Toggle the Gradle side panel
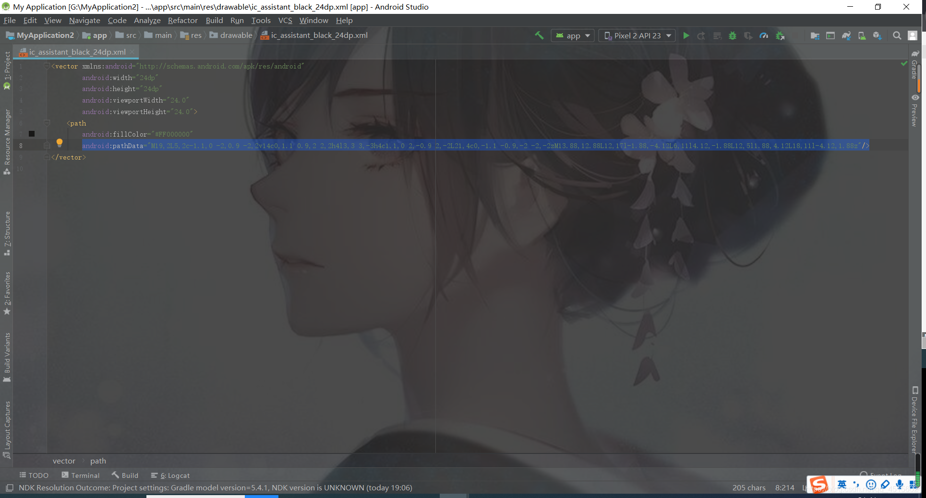926x498 pixels. 914,65
